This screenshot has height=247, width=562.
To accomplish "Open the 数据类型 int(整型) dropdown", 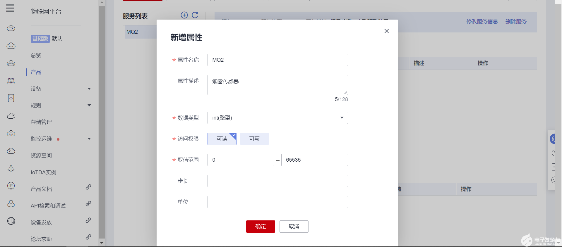I will tap(277, 118).
